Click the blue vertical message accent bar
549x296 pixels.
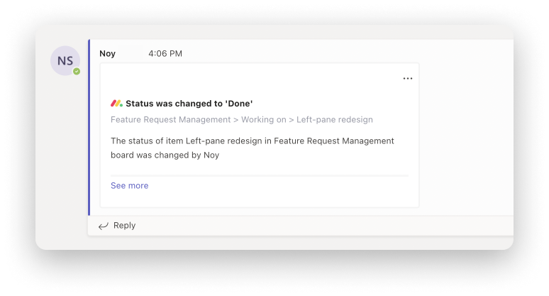click(x=89, y=127)
